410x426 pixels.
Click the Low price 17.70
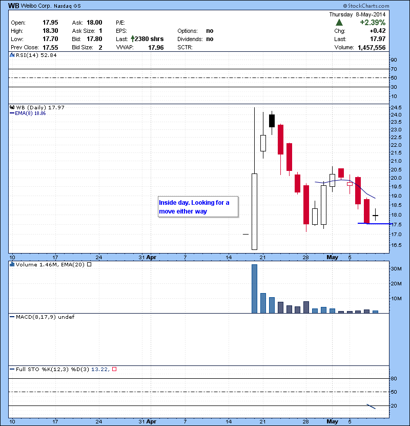[x=50, y=39]
